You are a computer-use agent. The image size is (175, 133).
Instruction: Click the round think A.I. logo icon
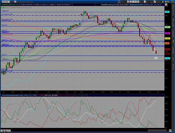click(x=119, y=2)
